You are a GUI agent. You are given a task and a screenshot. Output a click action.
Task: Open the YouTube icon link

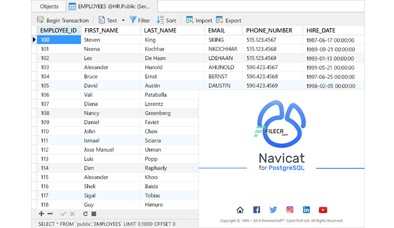point(323,210)
